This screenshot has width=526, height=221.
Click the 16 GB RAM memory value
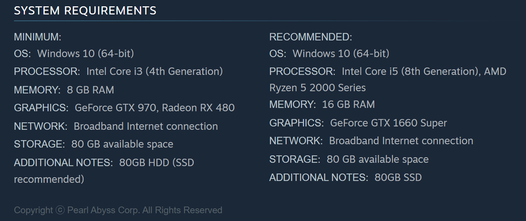(348, 105)
